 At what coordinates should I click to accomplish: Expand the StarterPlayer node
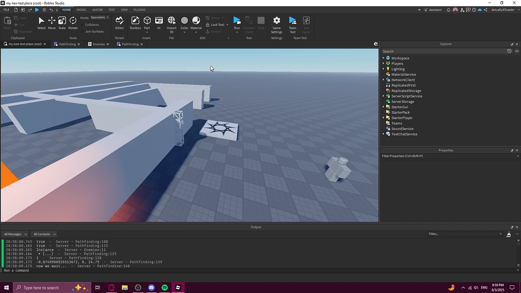[x=384, y=118]
